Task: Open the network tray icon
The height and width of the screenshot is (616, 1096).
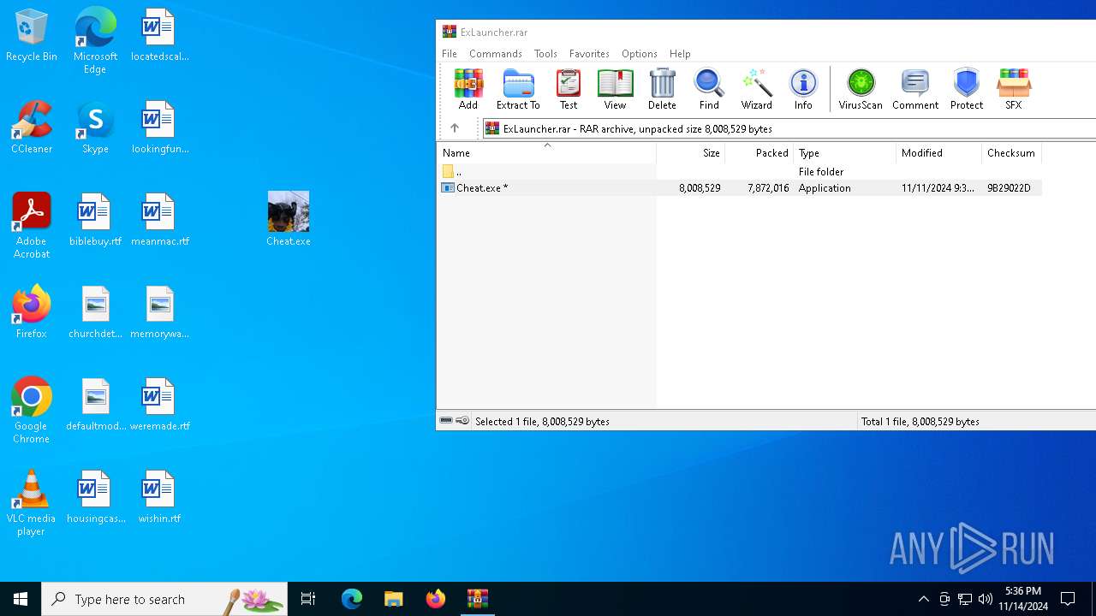Action: pos(965,599)
